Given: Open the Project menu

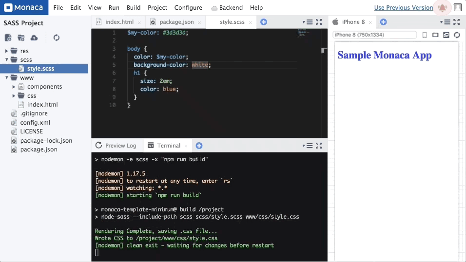Looking at the screenshot, I should (157, 8).
